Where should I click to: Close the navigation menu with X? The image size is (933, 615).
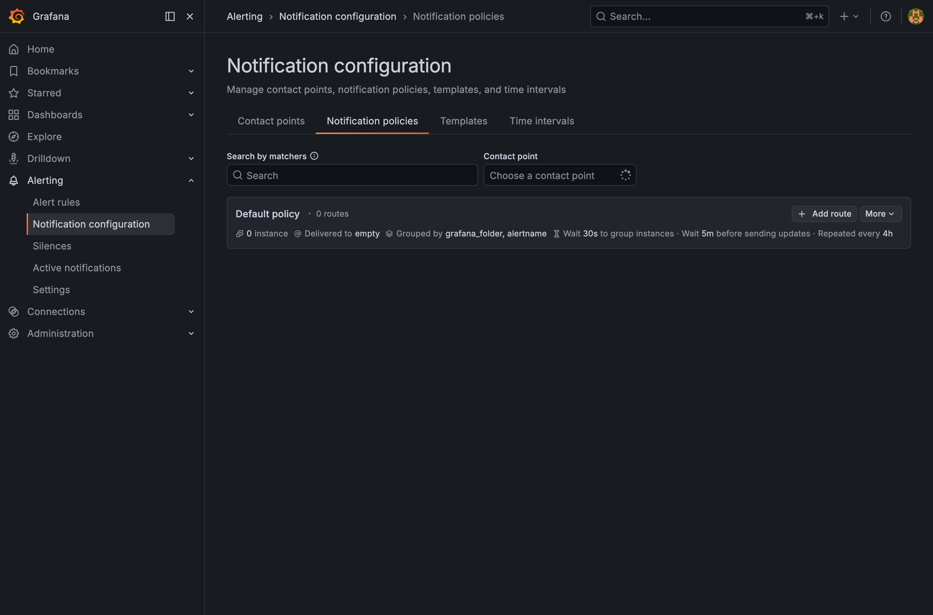(x=190, y=16)
